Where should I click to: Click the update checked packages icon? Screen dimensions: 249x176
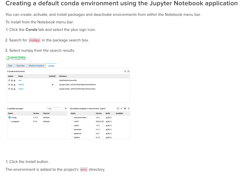121,108
